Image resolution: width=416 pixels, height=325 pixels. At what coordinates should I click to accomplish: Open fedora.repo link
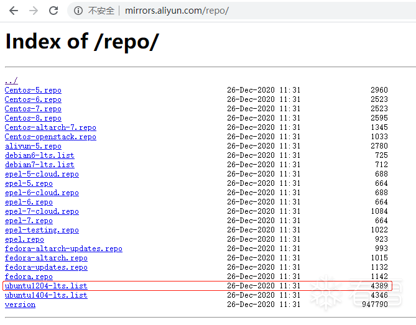29,277
